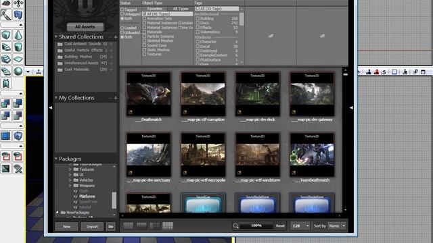Collapse the browser's left panel arrow
Image resolution: width=433 pixels, height=243 pixels.
point(51,108)
